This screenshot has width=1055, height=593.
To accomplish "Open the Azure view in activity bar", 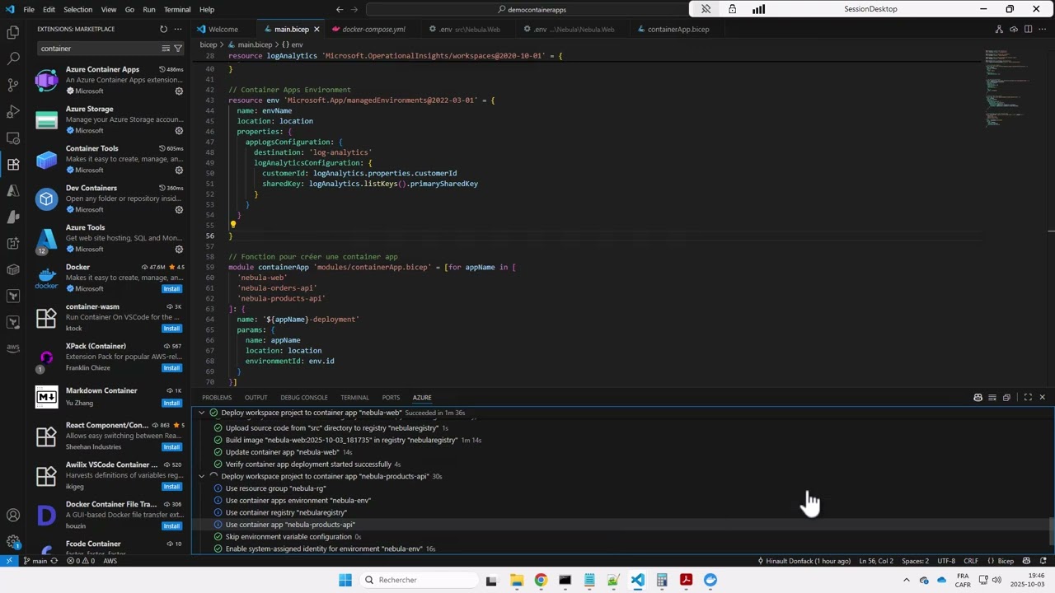I will click(x=13, y=190).
